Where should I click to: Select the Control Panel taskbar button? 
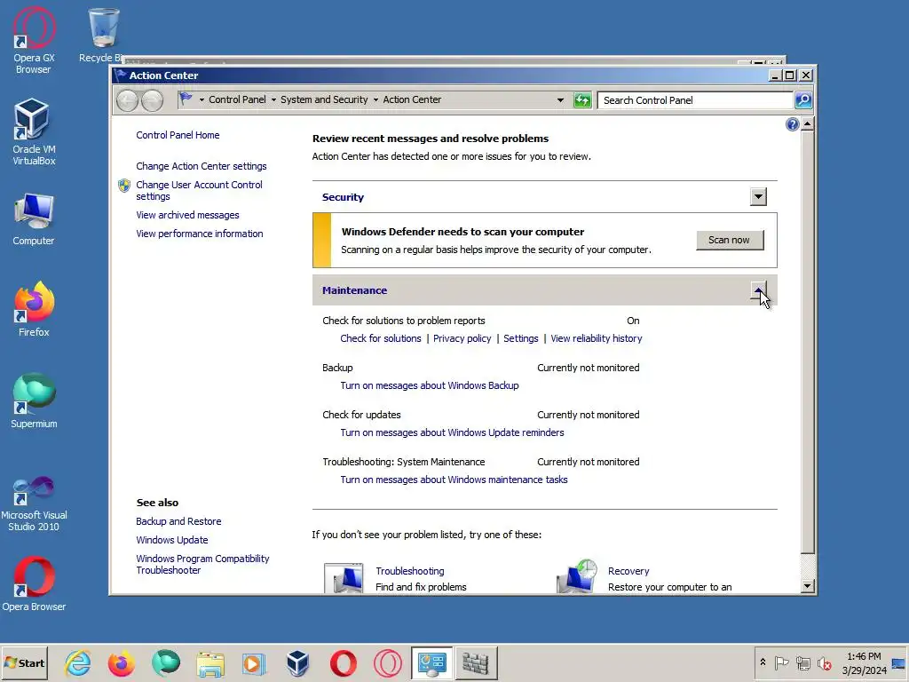pos(432,663)
